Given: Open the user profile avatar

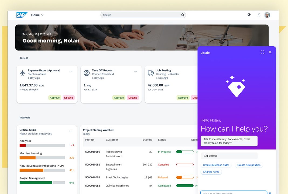Looking at the screenshot, I should 267,15.
